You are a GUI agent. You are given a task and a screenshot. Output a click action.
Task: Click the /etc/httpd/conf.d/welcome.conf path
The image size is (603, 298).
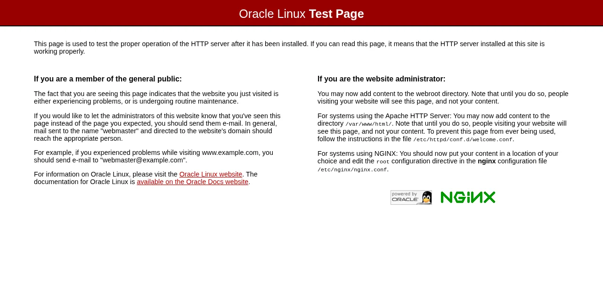[463, 139]
